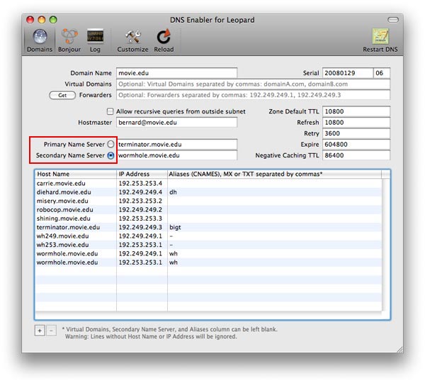Click the Get Forwarders button
425x383 pixels.
(62, 94)
